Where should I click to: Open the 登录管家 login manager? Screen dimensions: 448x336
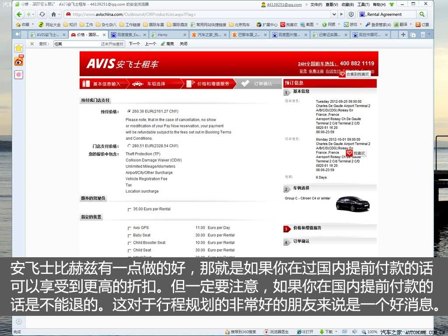[378, 24]
